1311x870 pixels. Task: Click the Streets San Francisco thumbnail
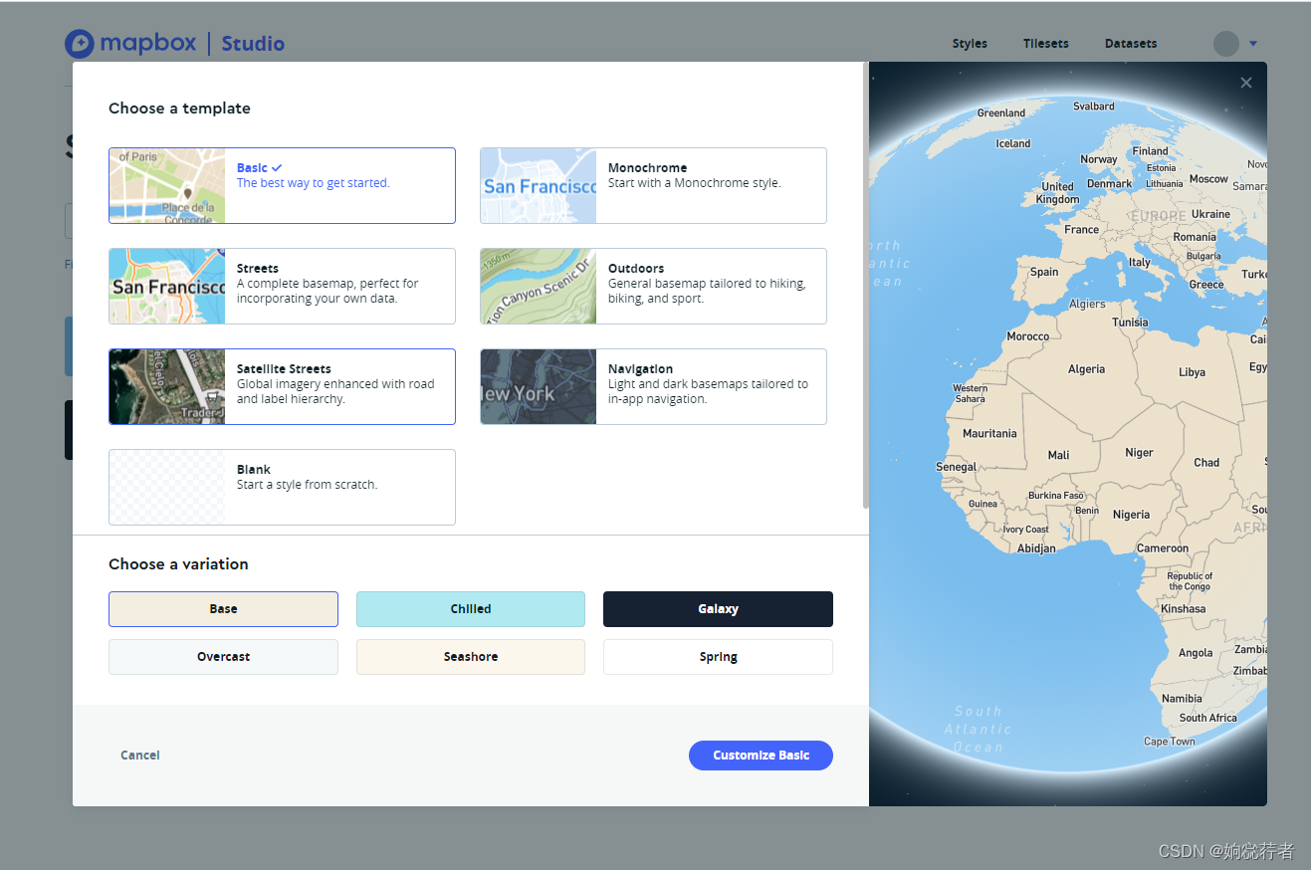[167, 287]
